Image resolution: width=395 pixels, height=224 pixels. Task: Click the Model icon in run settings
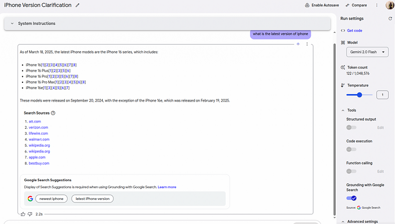coord(343,42)
